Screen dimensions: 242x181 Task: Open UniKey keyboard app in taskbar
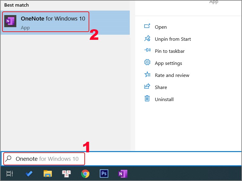point(66,174)
